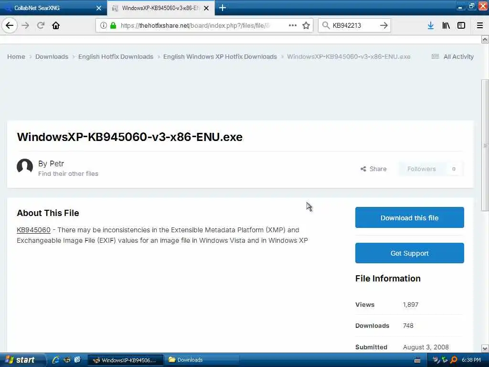This screenshot has height=367, width=489.
Task: Open the Library bookshelf icon
Action: (446, 25)
